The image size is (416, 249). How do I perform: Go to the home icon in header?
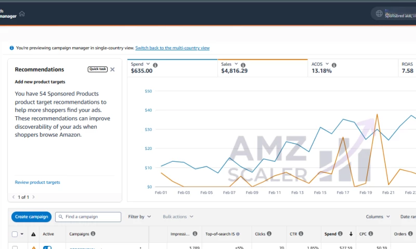point(22,14)
